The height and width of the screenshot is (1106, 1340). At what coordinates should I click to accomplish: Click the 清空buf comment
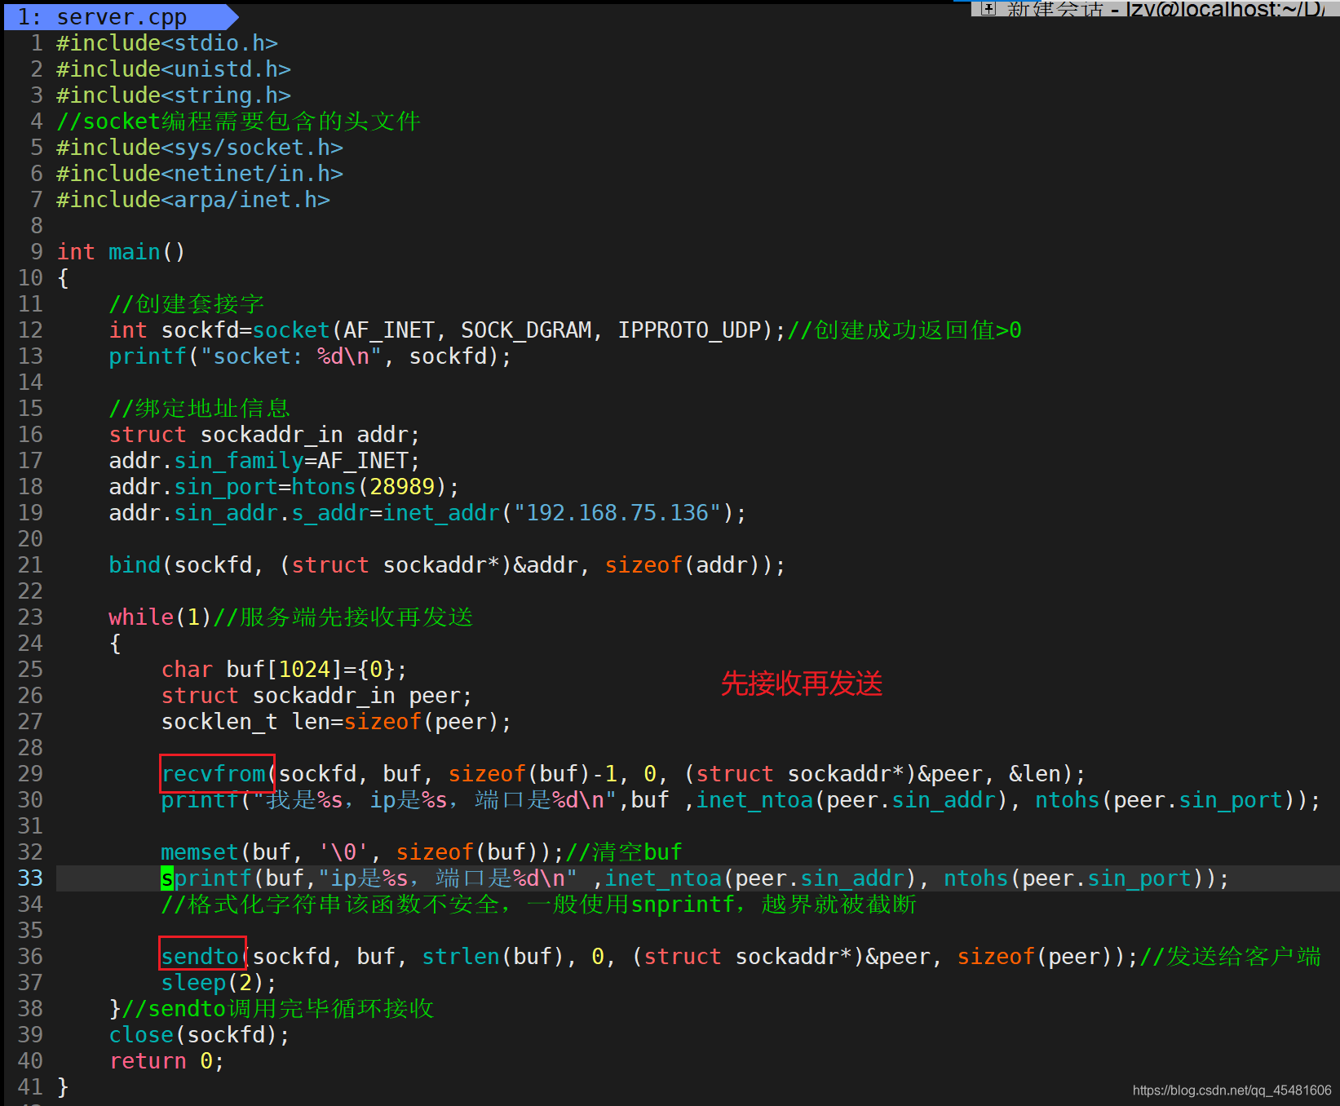(x=624, y=852)
